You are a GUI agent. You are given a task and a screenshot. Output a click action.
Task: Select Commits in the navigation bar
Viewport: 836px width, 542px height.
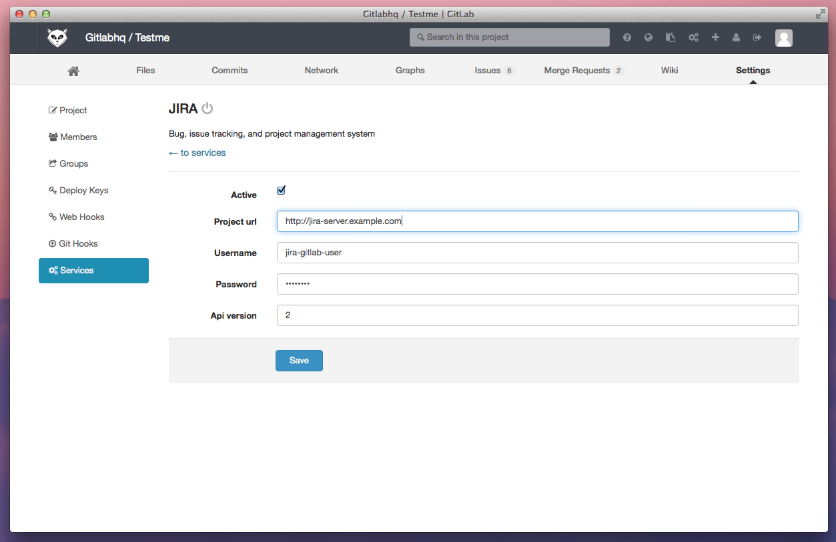coord(230,70)
